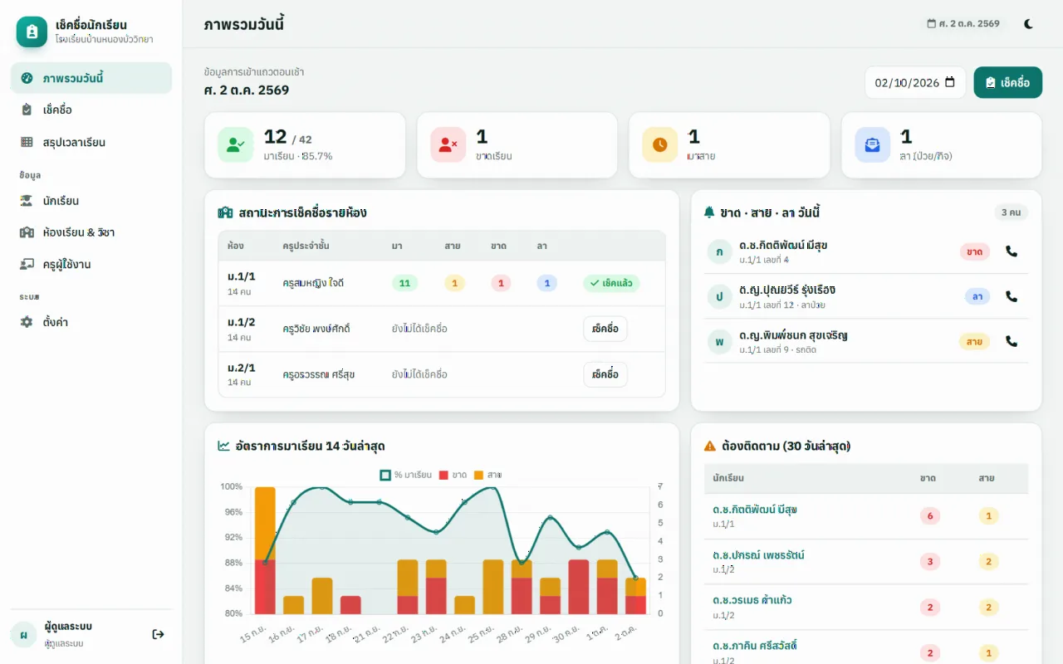
Task: Click the chart icon beside อัตราการมาเรียน
Action: 224,446
